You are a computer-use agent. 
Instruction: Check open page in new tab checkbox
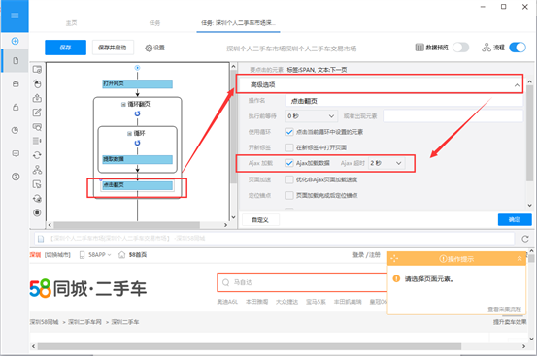tap(289, 147)
